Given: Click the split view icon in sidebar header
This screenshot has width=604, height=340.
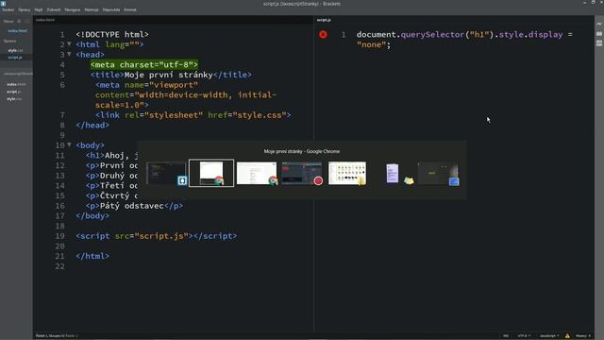Looking at the screenshot, I should tap(27, 21).
